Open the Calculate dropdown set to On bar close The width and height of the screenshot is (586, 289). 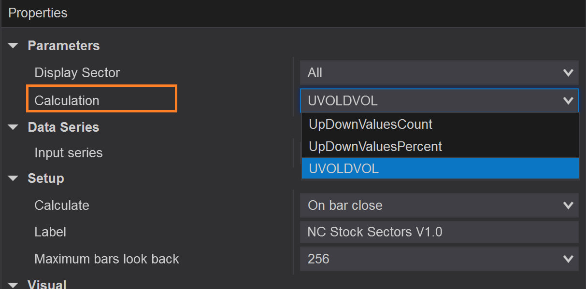pos(439,206)
